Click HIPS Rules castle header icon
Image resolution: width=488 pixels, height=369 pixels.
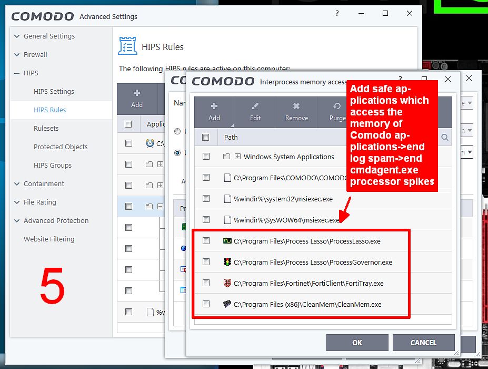[127, 46]
